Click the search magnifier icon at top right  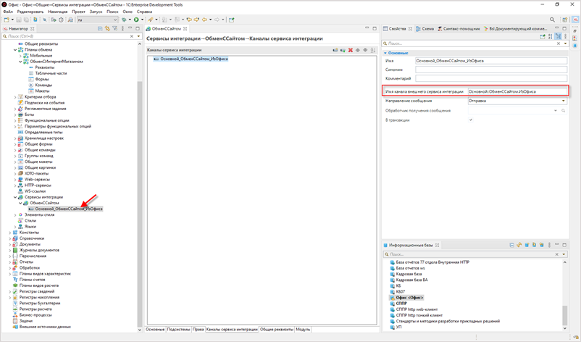click(x=552, y=20)
